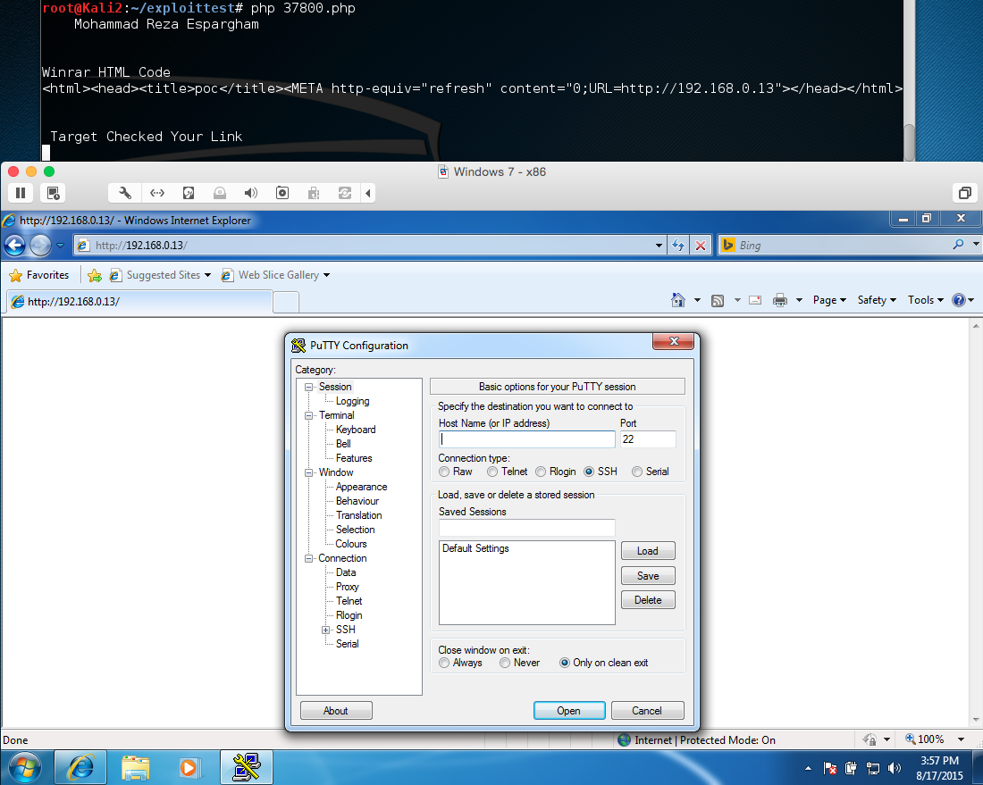Select the Rlogin connection type

(x=541, y=472)
